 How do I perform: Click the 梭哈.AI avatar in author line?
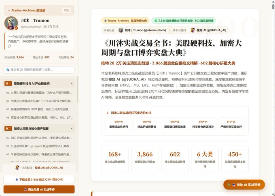[x=193, y=30]
